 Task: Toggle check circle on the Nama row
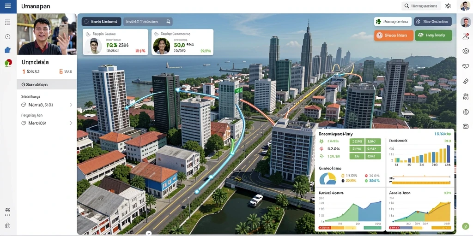pyautogui.click(x=24, y=105)
